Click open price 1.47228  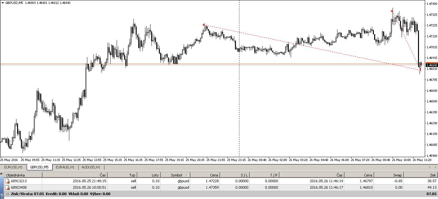point(212,181)
